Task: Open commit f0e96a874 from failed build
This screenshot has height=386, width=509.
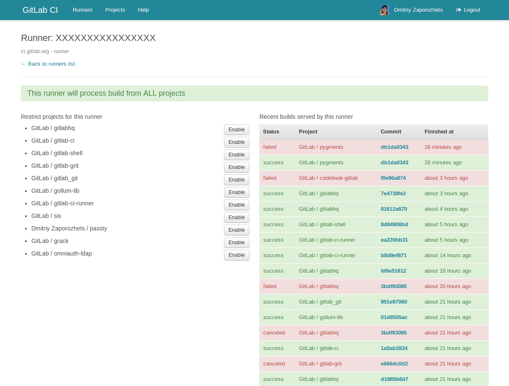Action: tap(393, 178)
